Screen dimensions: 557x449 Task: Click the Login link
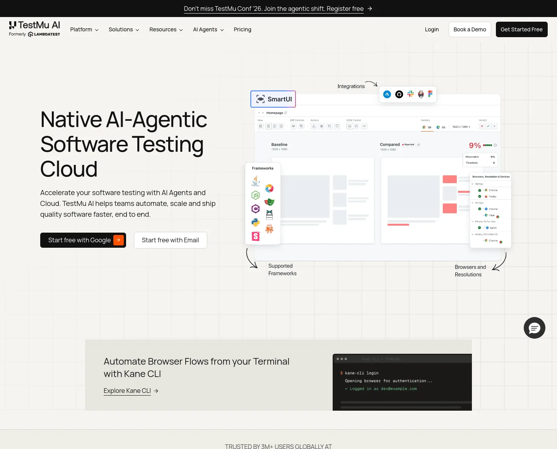pyautogui.click(x=432, y=29)
